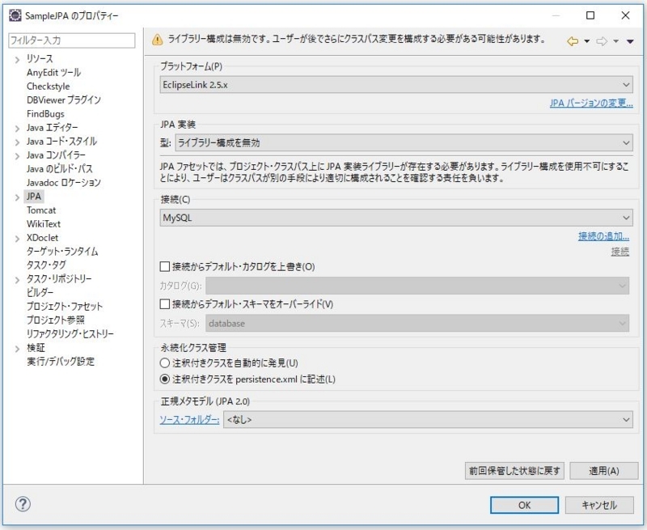Expand the Java コンパイラー tree node
Image resolution: width=647 pixels, height=530 pixels.
point(17,155)
